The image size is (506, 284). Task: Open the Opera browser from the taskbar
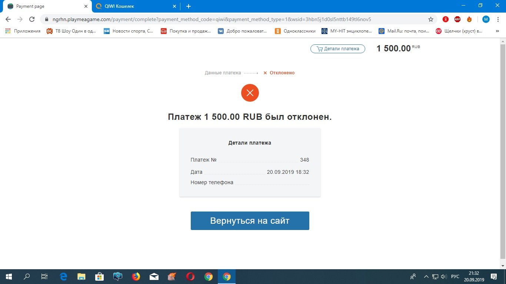pyautogui.click(x=190, y=277)
